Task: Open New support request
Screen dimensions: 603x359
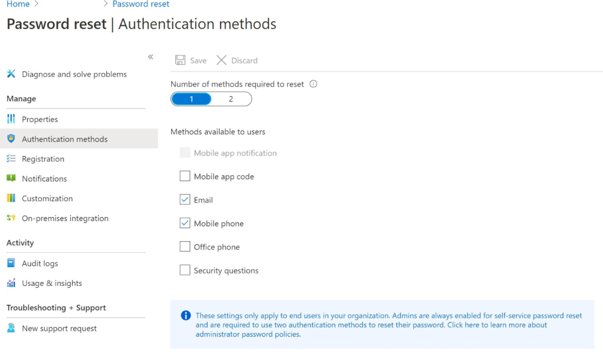Action: point(59,328)
